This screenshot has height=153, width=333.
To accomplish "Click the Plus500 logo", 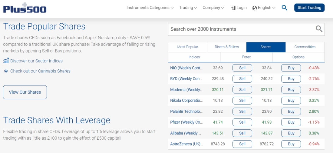I will point(25,8).
